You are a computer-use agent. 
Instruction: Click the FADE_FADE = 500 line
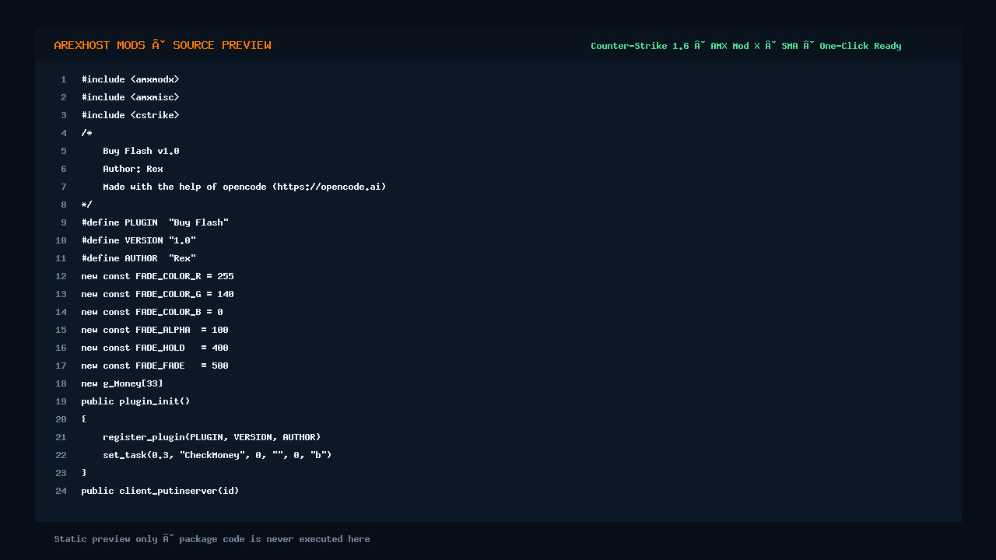coord(155,366)
